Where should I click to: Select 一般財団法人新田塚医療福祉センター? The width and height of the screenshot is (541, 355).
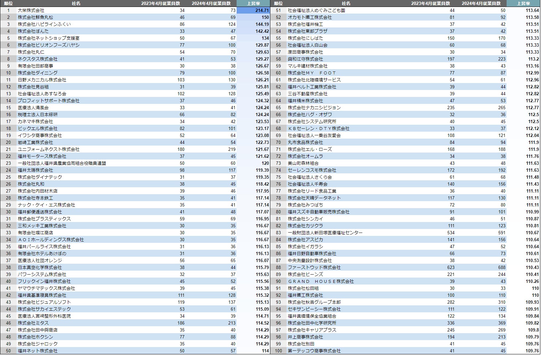(325, 233)
